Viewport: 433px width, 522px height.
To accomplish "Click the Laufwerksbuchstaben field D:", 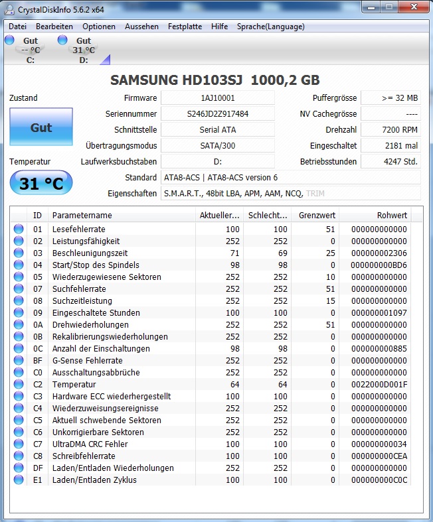I will [218, 161].
